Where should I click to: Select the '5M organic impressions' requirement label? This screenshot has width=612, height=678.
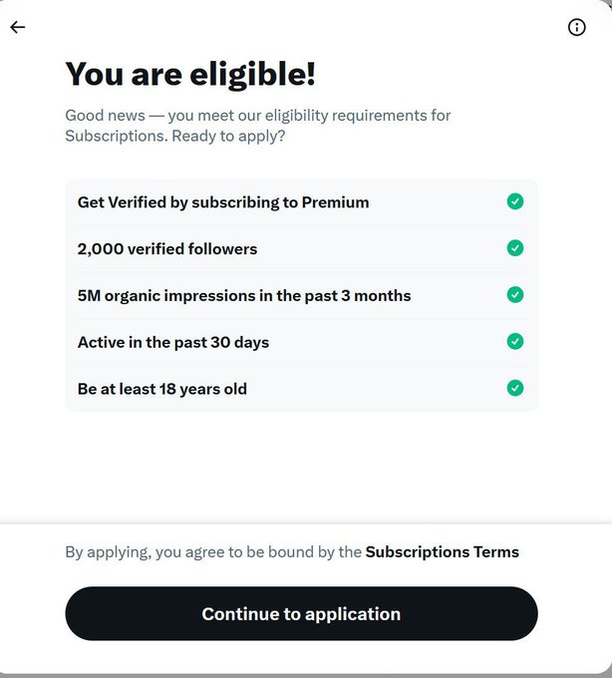click(244, 296)
